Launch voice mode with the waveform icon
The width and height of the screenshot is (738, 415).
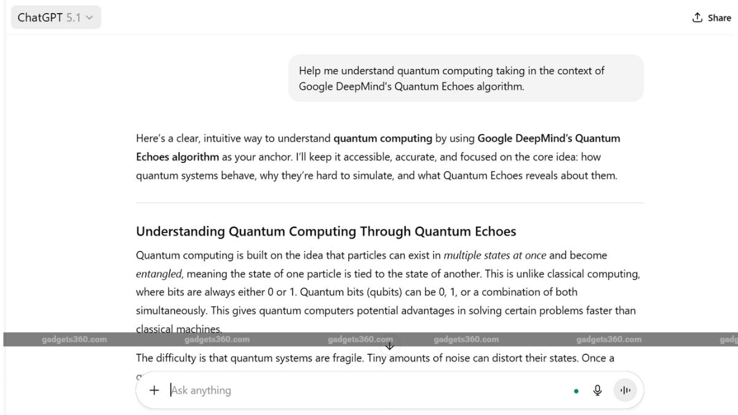pos(625,390)
